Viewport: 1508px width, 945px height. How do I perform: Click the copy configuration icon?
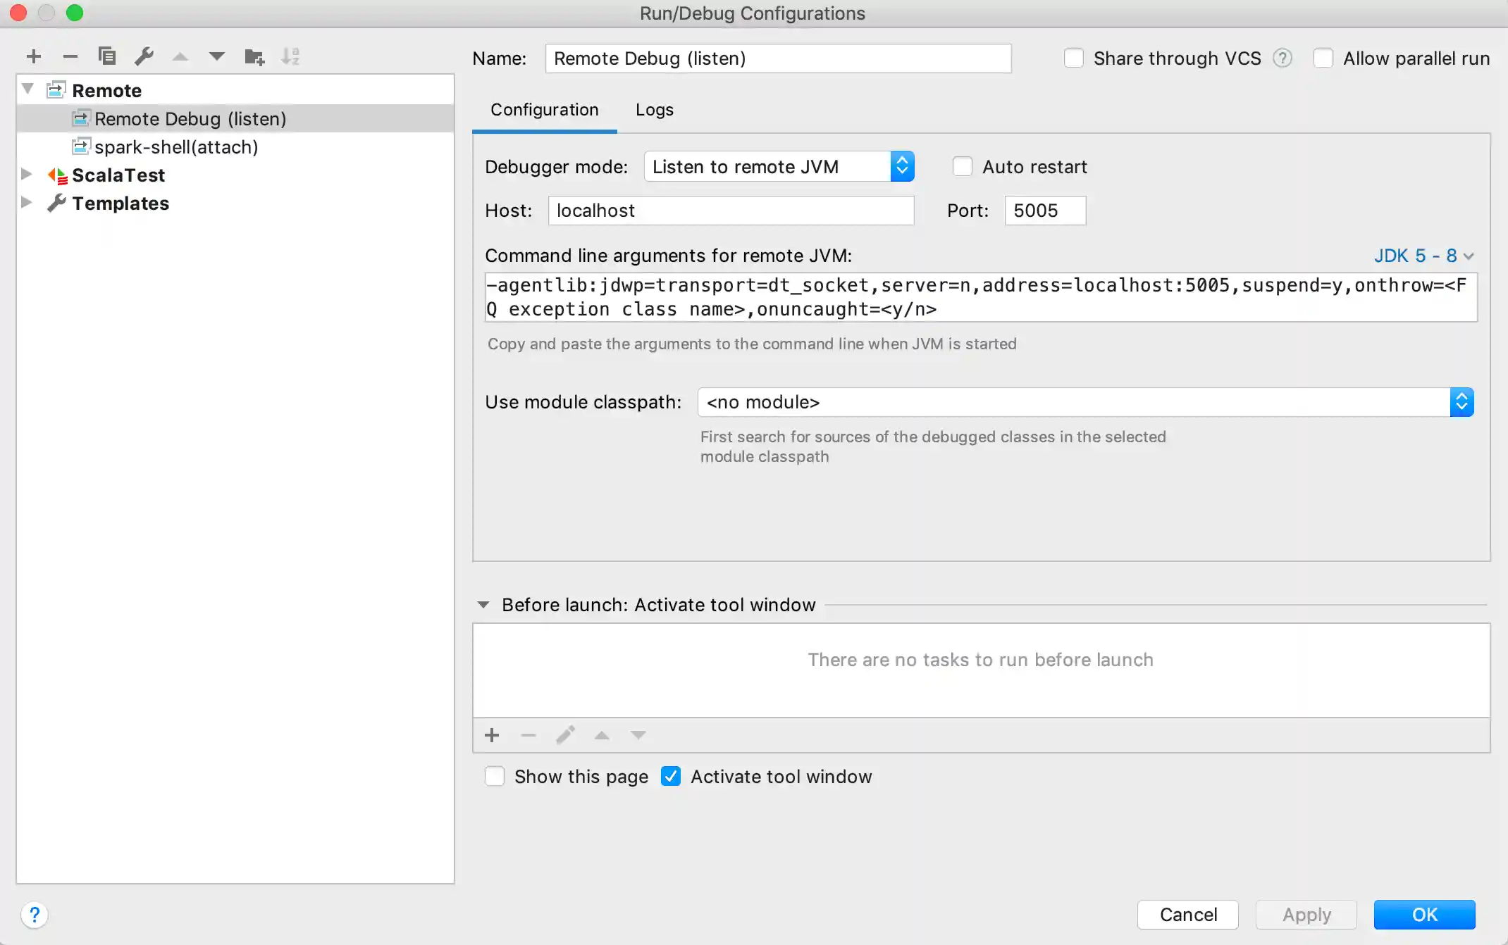coord(107,56)
